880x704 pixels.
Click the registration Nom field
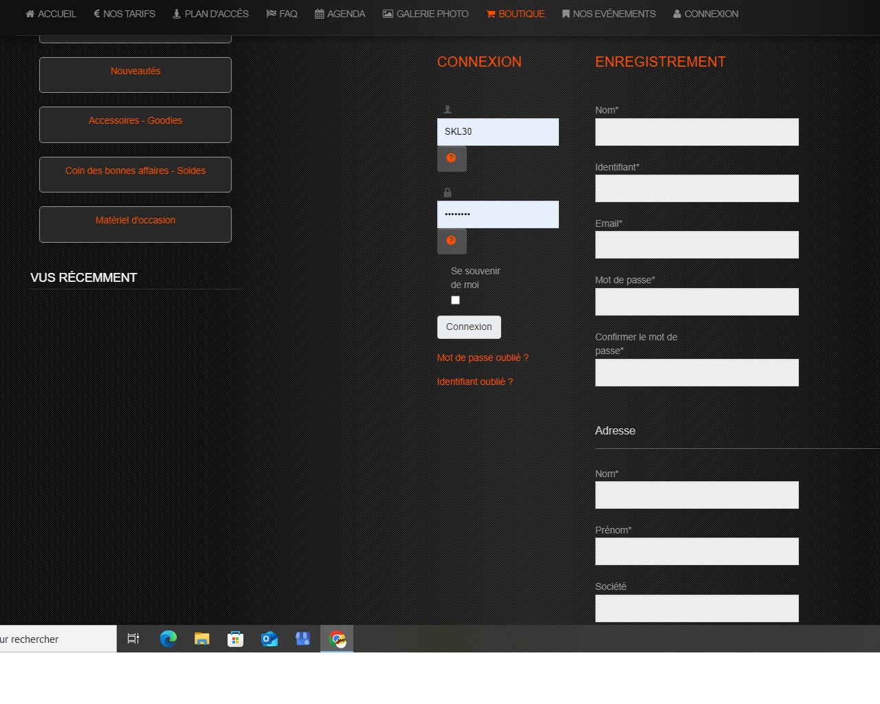(697, 132)
